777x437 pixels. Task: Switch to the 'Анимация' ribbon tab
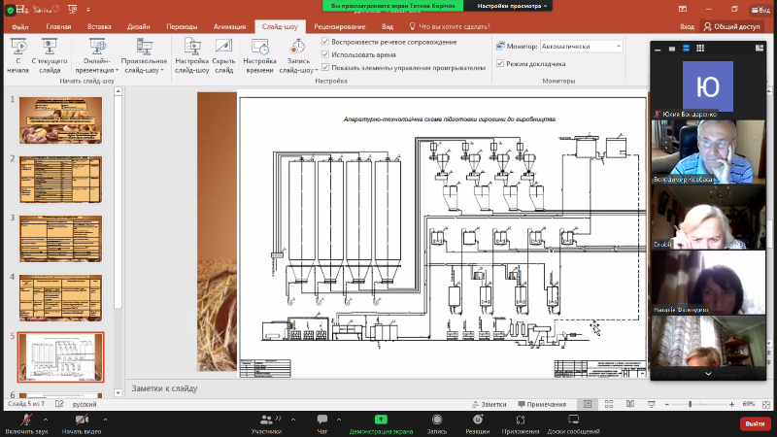tap(229, 27)
